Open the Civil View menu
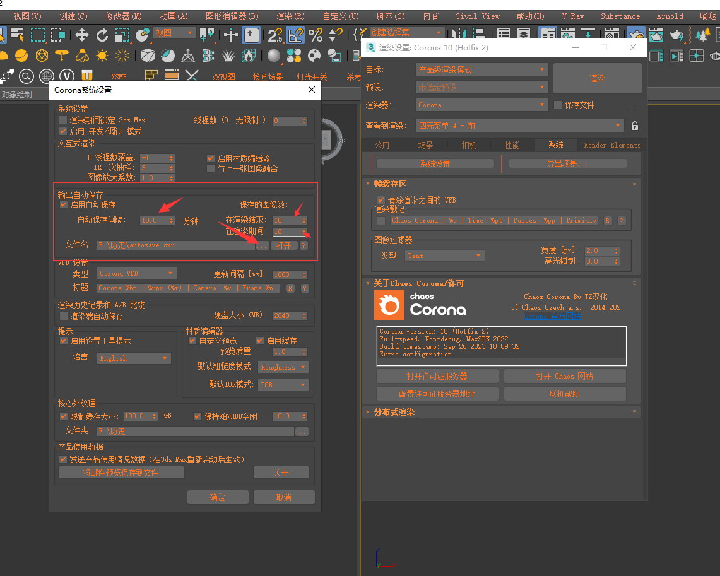This screenshot has width=720, height=576. [x=478, y=16]
